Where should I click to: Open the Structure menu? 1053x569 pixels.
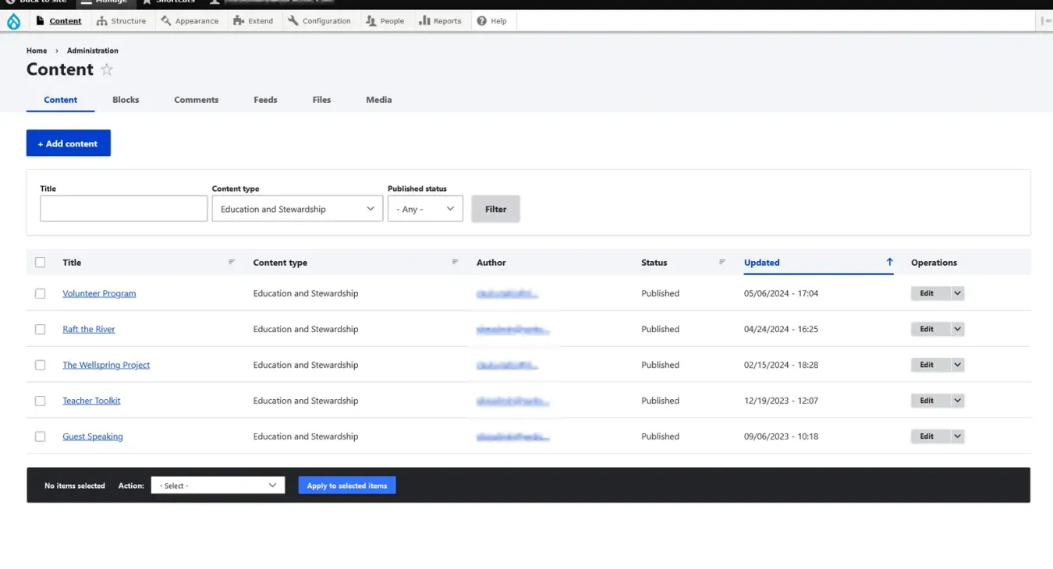[121, 21]
